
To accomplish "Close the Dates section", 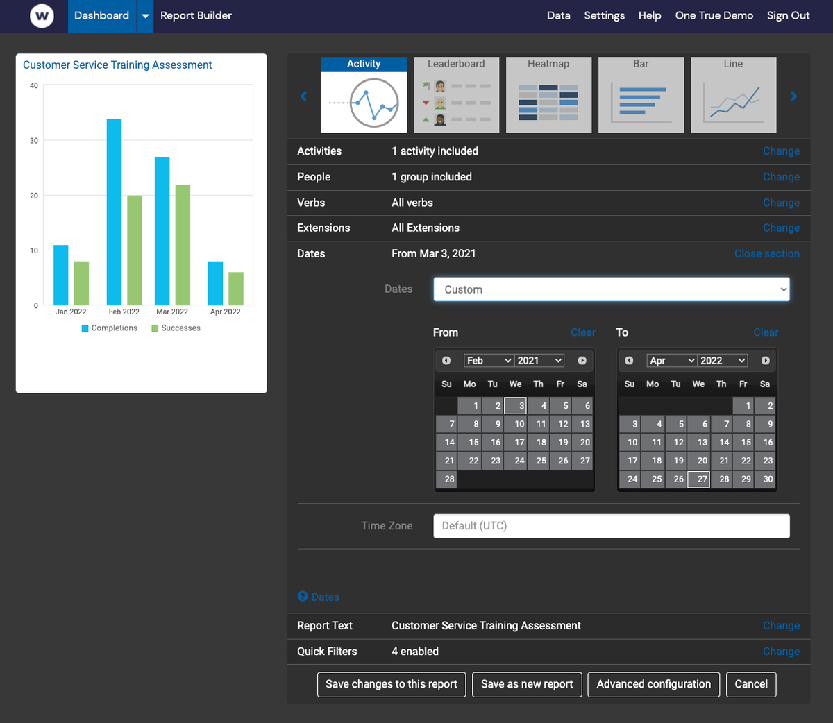I will (x=767, y=253).
